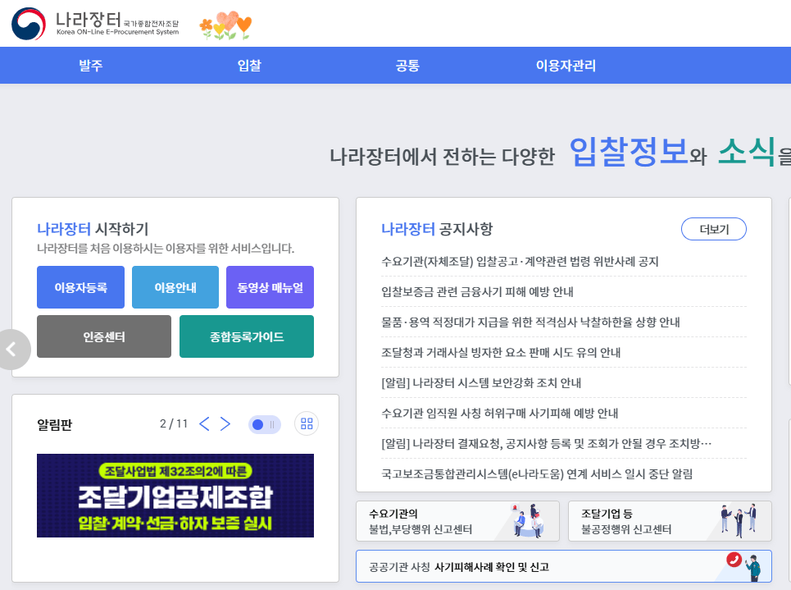The width and height of the screenshot is (791, 590).
Task: Toggle 알림판 autoplay pause switch
Action: 264,424
